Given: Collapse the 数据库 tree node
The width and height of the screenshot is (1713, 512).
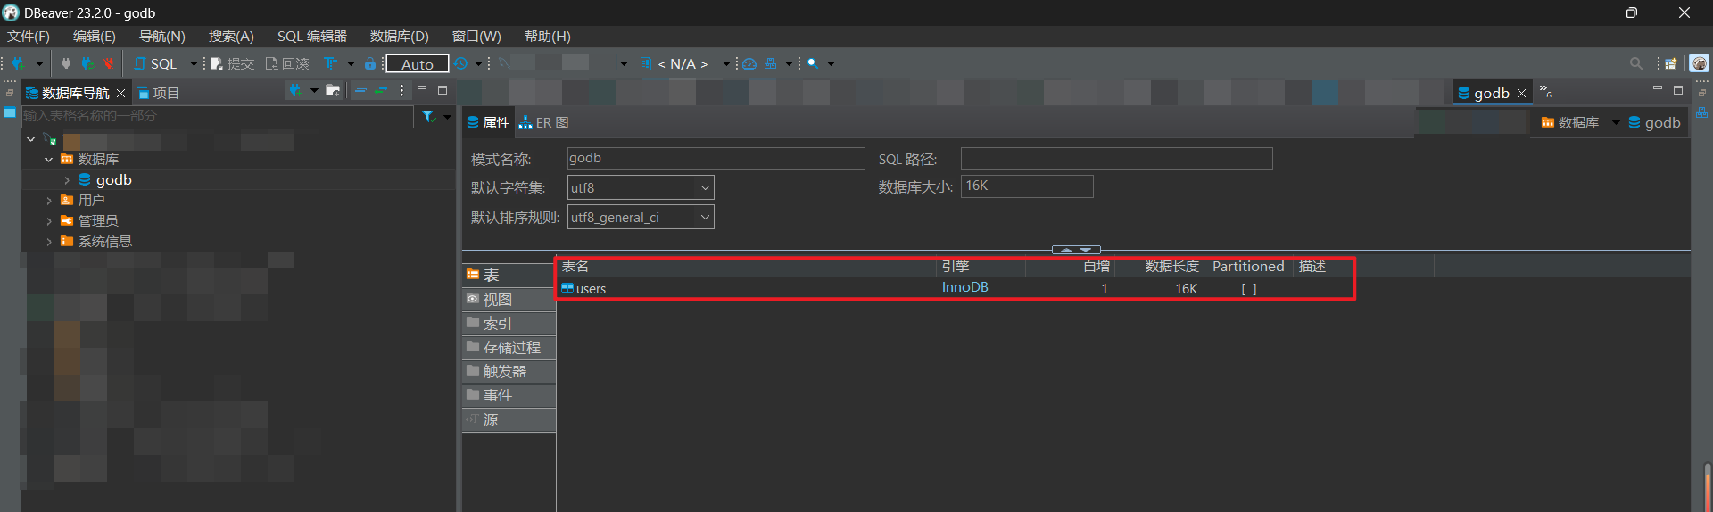Looking at the screenshot, I should pyautogui.click(x=48, y=160).
